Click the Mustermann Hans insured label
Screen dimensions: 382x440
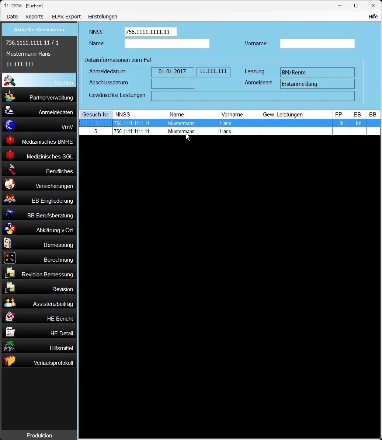(28, 53)
